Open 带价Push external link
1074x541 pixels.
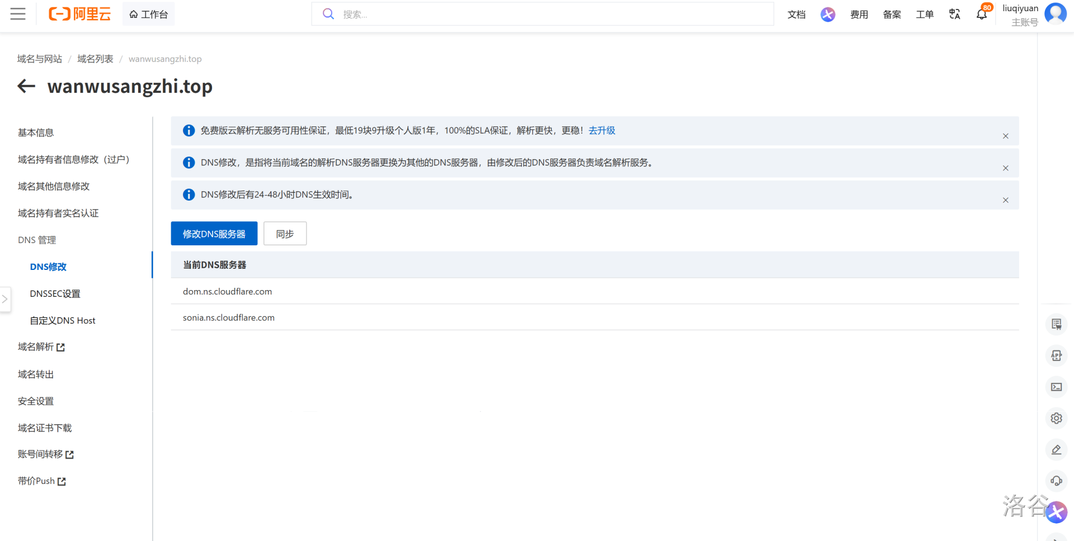click(x=42, y=481)
